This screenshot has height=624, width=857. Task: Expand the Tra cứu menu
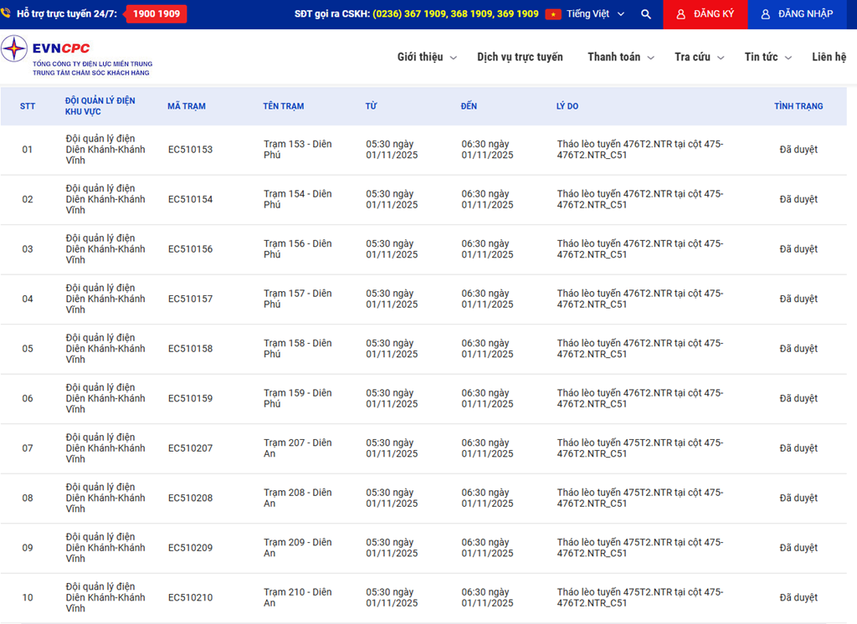[698, 57]
